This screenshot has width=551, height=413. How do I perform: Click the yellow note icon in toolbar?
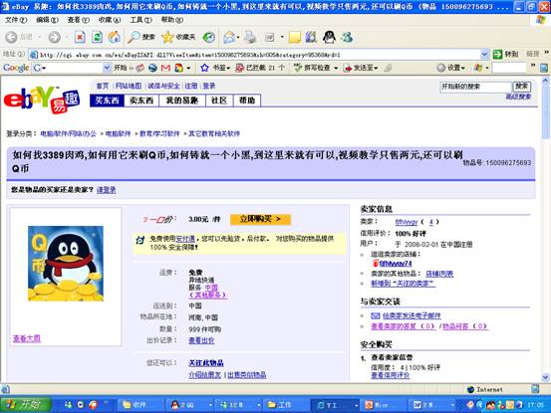[295, 37]
